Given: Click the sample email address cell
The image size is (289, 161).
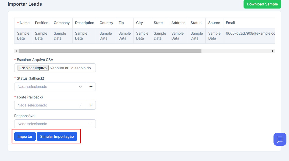Looking at the screenshot, I should (249, 33).
